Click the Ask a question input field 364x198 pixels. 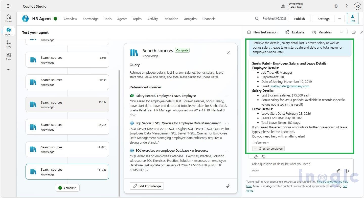point(291,164)
